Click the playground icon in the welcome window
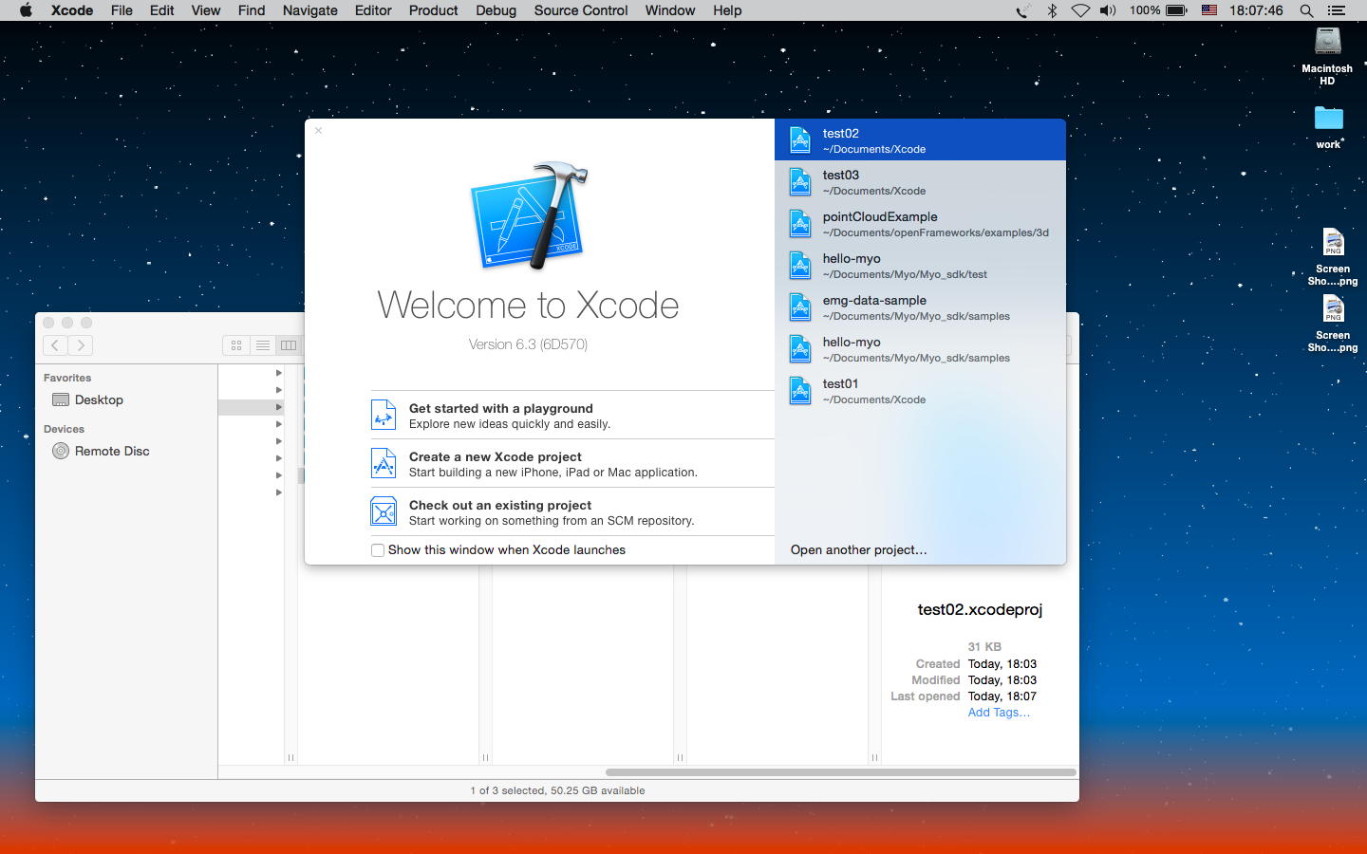This screenshot has width=1367, height=854. click(x=384, y=415)
